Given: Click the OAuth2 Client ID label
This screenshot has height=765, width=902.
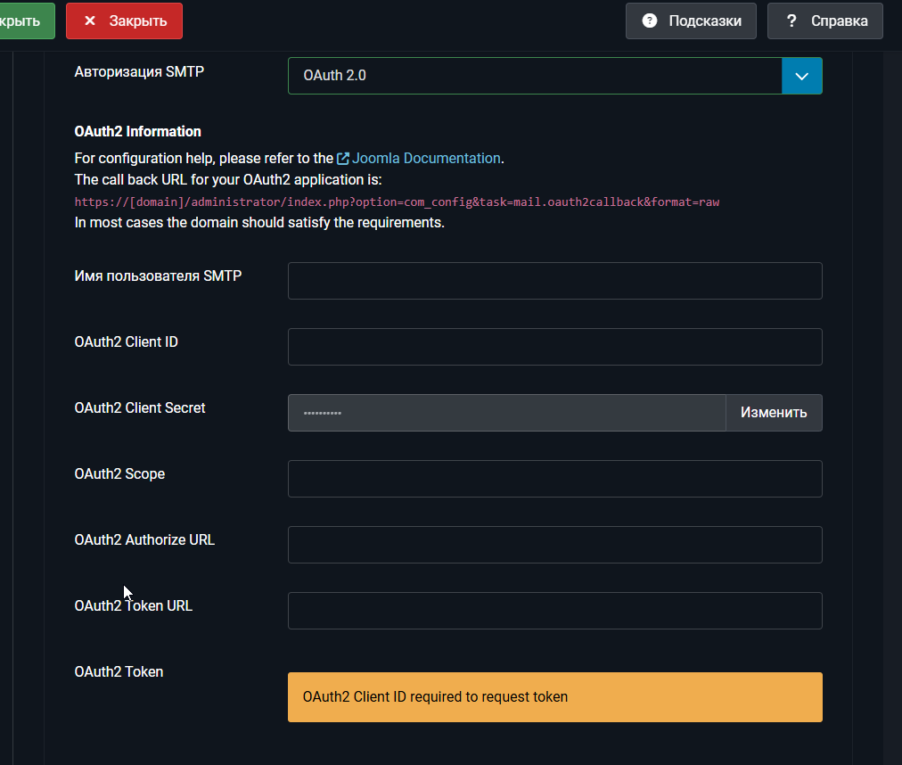Looking at the screenshot, I should [126, 341].
